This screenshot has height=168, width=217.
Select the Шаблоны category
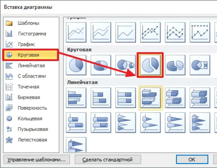[x=31, y=23]
